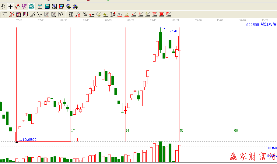Image resolution: width=277 pixels, height=164 pixels.
Task: Open the calculator tool
Action: (x=47, y=6)
